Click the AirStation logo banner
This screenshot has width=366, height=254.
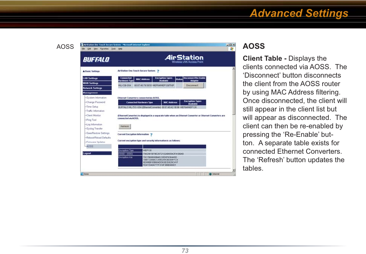184,59
